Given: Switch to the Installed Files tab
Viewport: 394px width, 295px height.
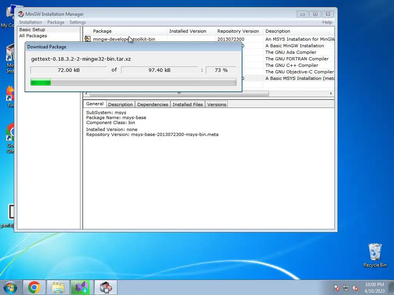Looking at the screenshot, I should tap(188, 104).
